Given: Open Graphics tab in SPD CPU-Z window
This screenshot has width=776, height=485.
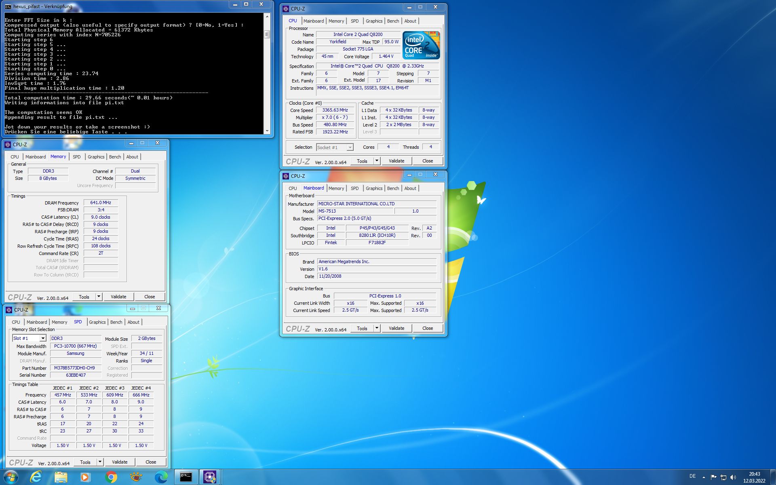Looking at the screenshot, I should pyautogui.click(x=97, y=322).
